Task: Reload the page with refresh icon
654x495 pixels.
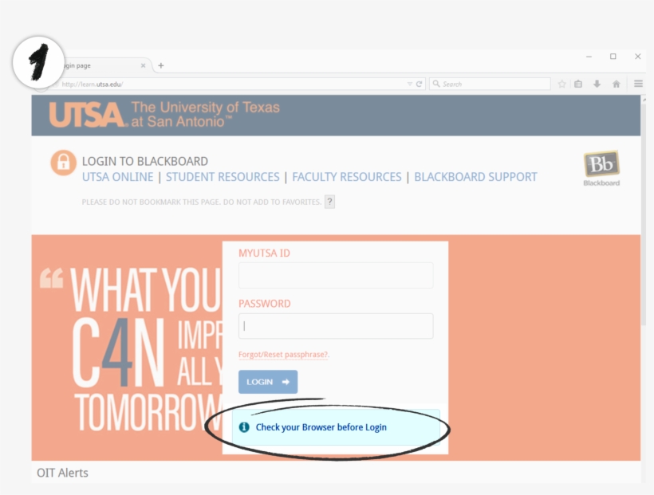Action: 420,84
